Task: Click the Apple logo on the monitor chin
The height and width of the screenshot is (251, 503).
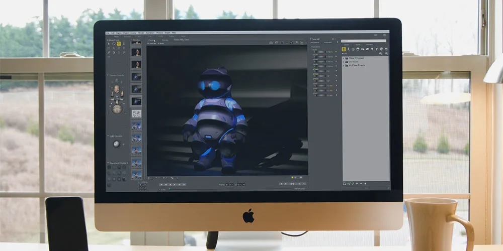Action: pos(248,216)
